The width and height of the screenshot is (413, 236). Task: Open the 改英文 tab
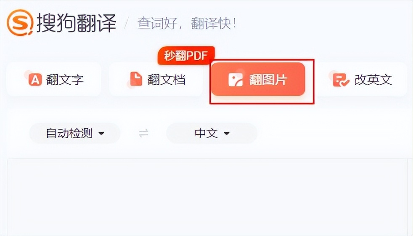tap(363, 80)
